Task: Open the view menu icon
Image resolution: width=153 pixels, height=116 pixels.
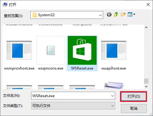Action: 130,14
